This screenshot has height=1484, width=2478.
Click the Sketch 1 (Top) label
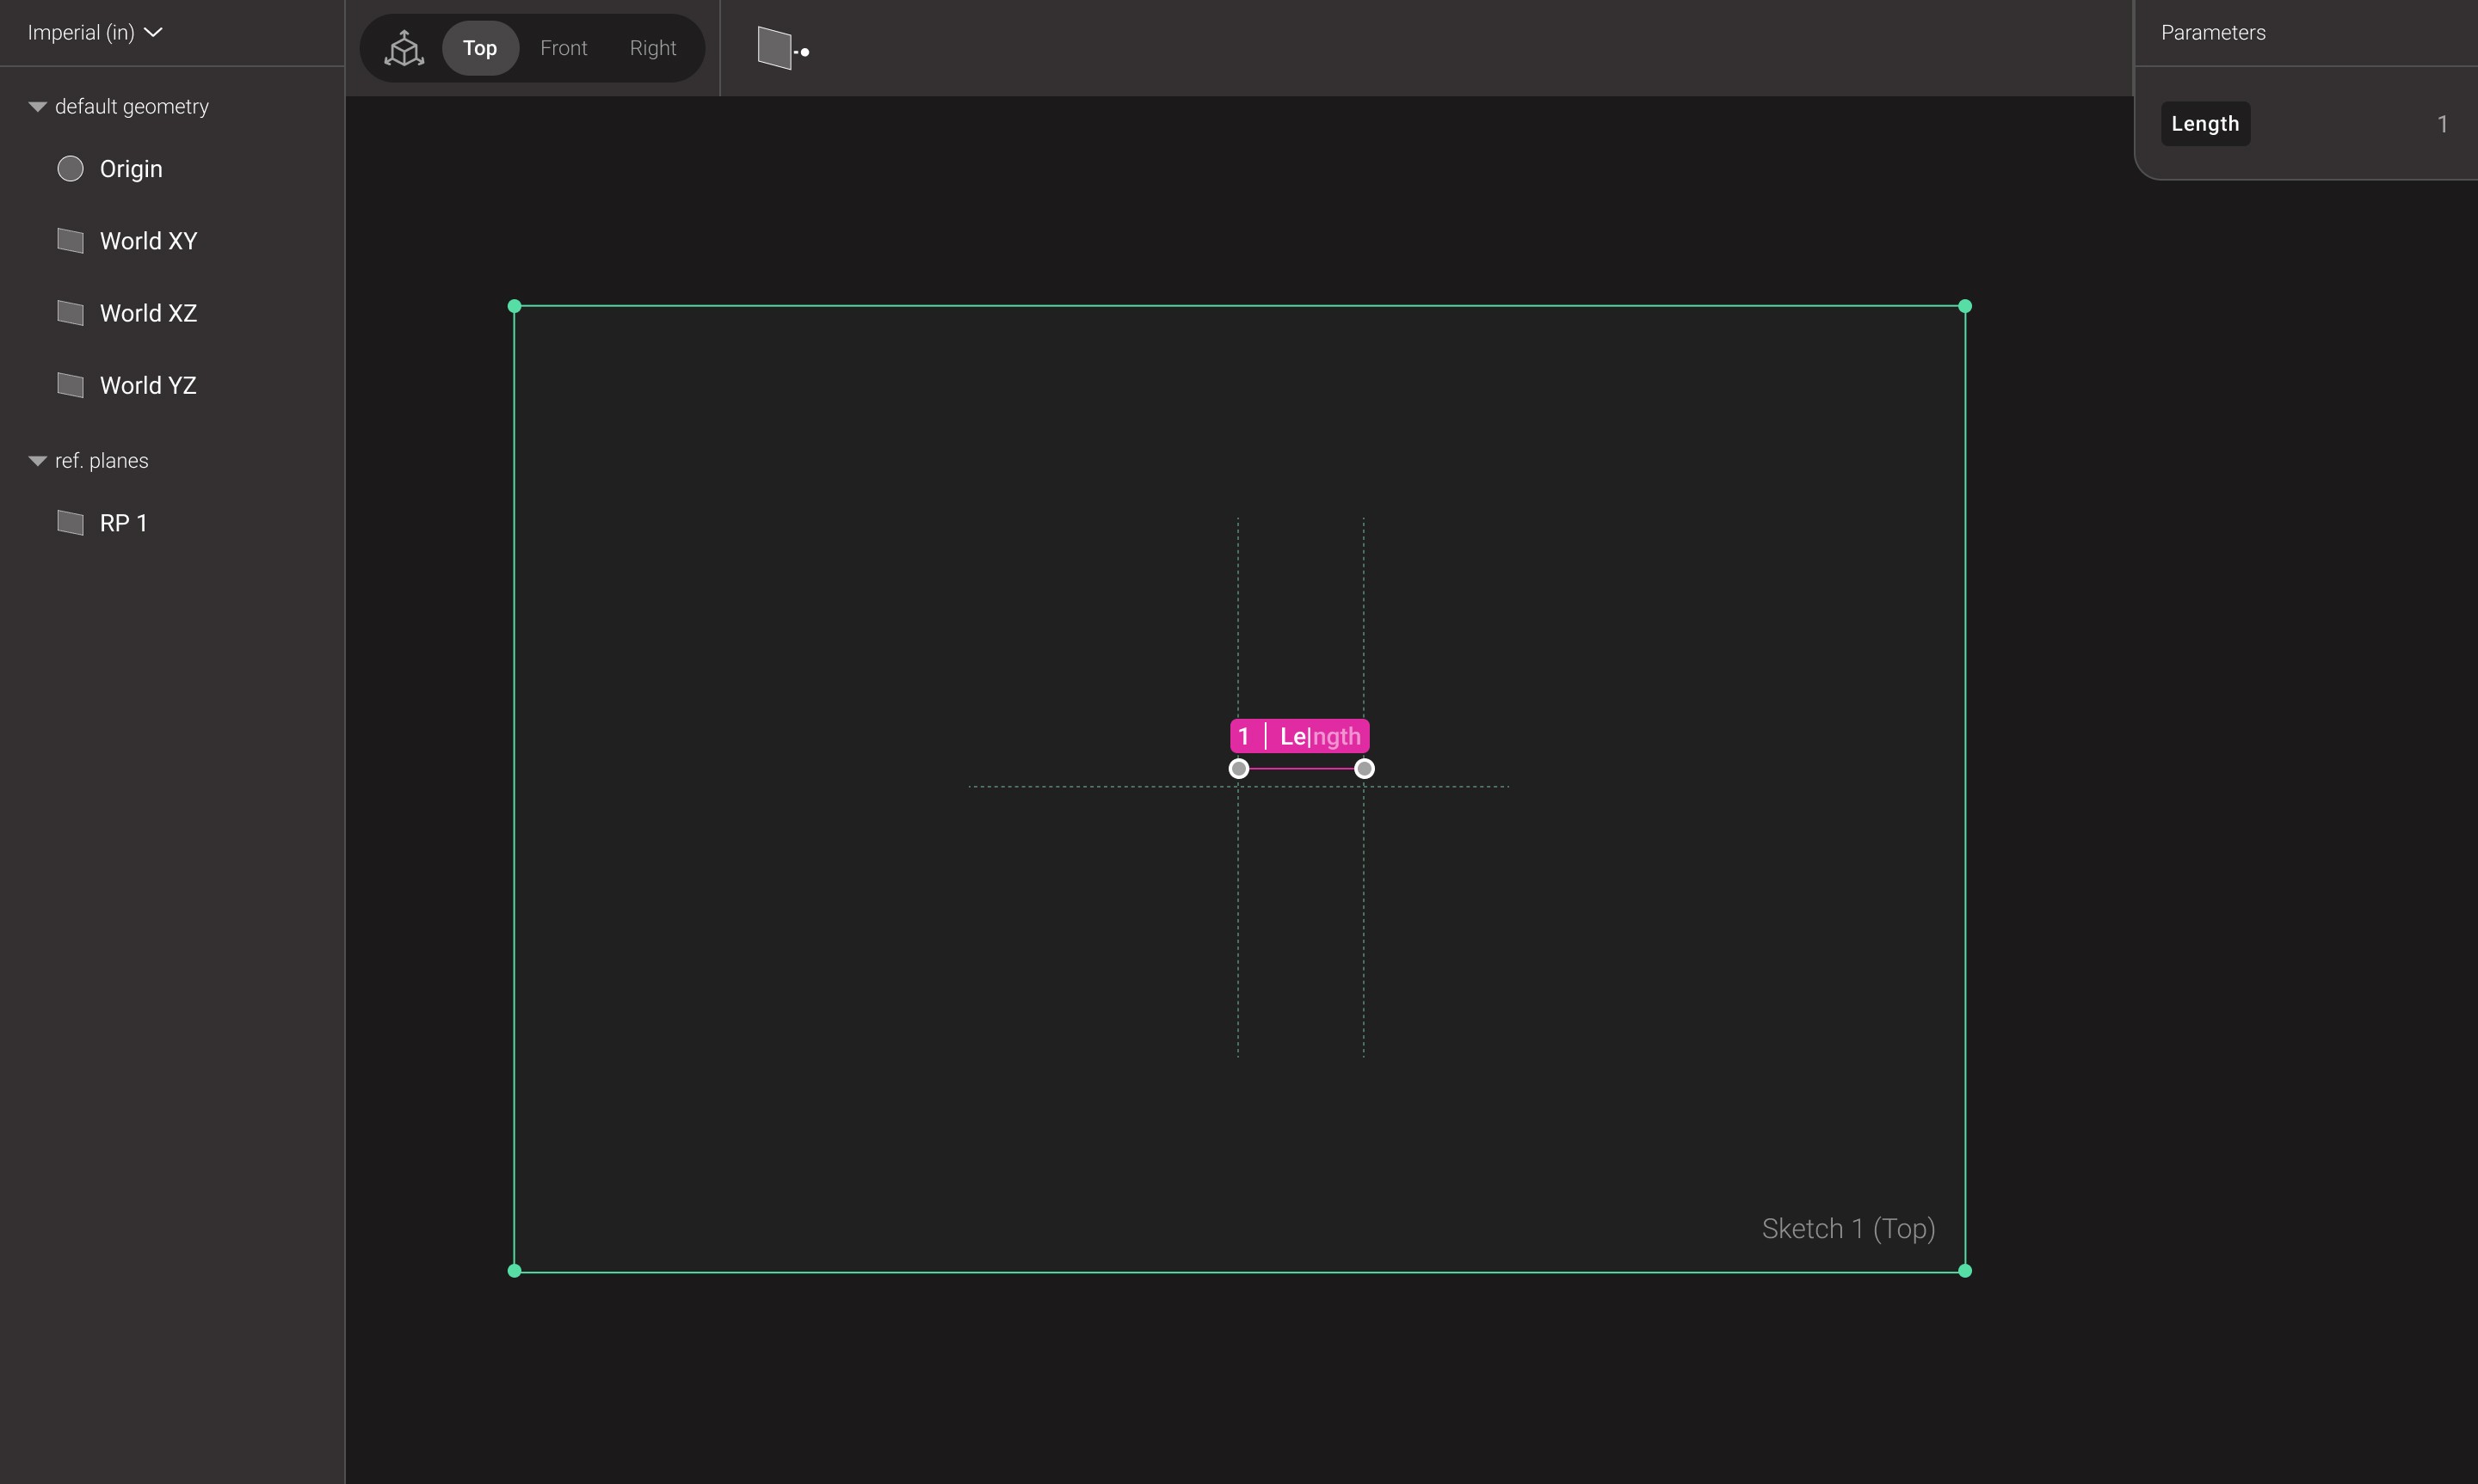[x=1846, y=1228]
